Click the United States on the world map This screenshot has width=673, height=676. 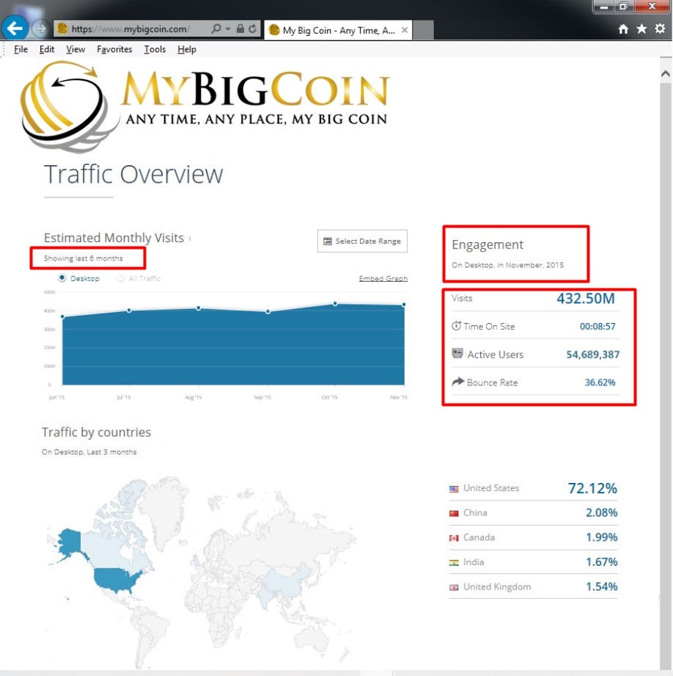tap(114, 580)
